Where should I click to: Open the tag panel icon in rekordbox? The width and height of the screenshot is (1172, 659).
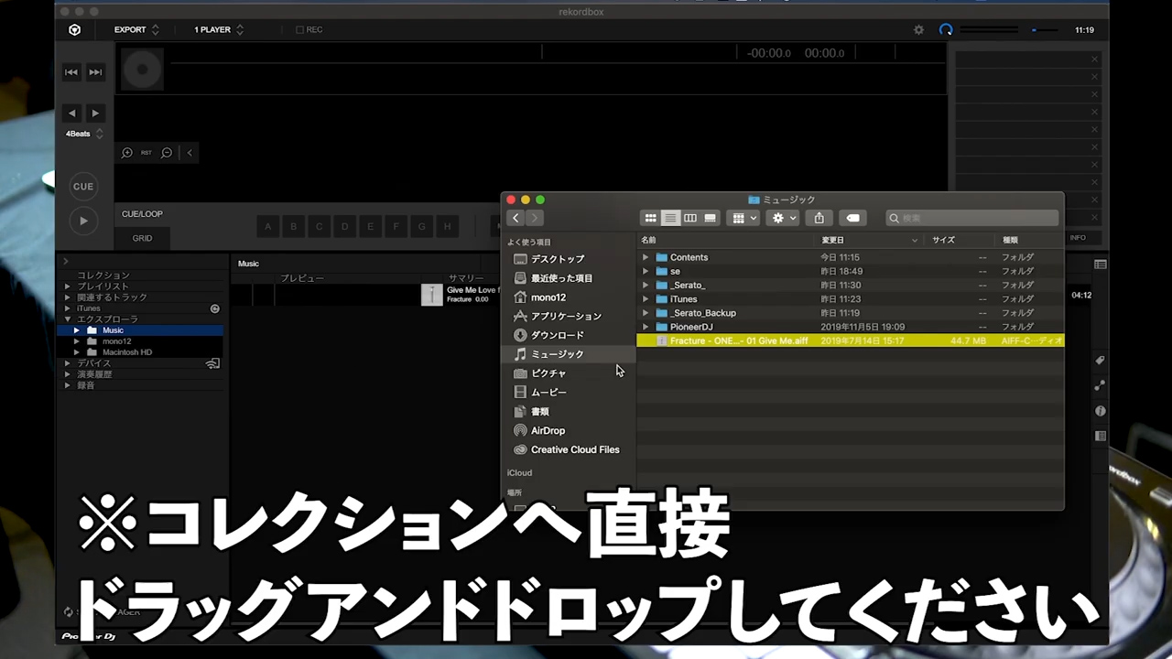[x=1101, y=361]
